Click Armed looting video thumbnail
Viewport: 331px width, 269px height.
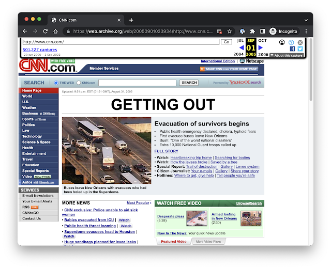(251, 218)
